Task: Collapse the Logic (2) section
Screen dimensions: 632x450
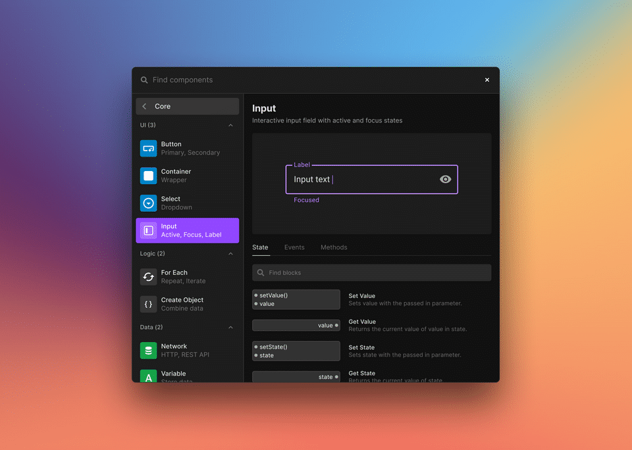Action: tap(230, 254)
